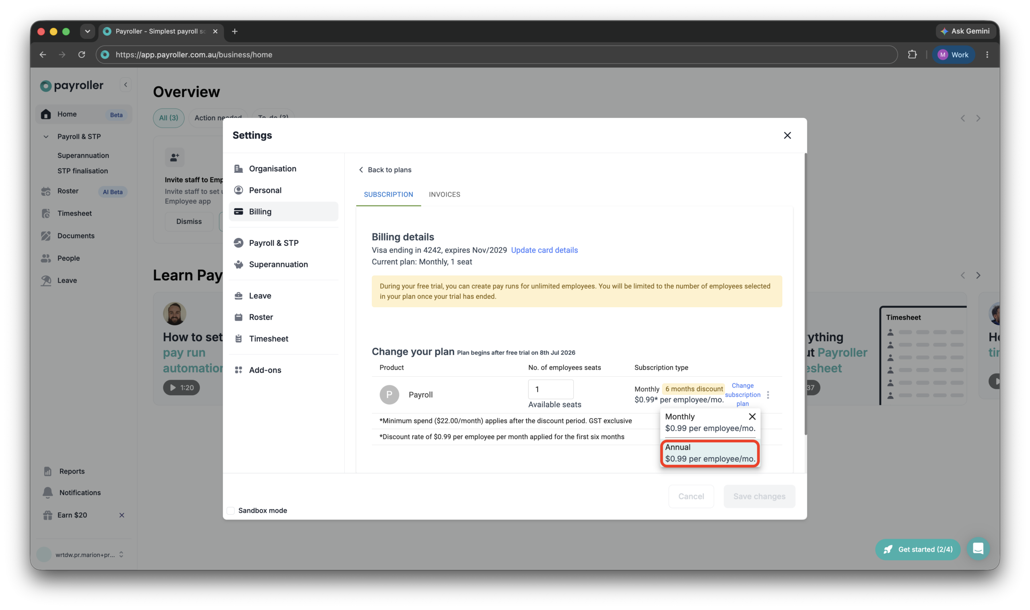Open Chrome three-dot menu
The height and width of the screenshot is (610, 1030).
[986, 55]
